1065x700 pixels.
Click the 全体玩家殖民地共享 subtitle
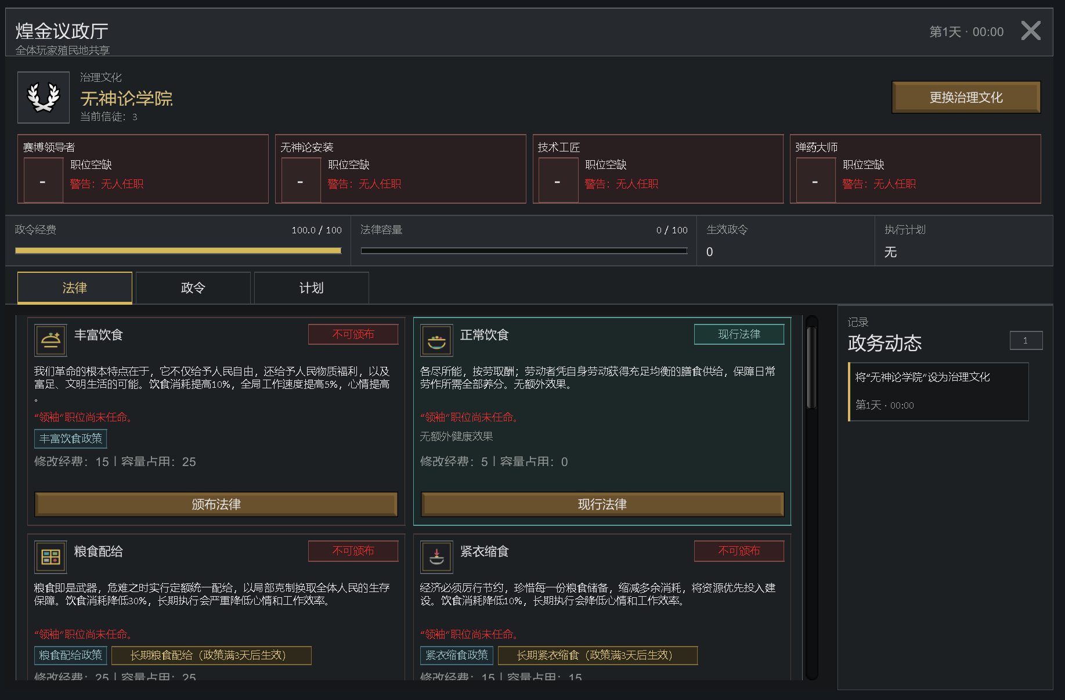click(x=63, y=50)
